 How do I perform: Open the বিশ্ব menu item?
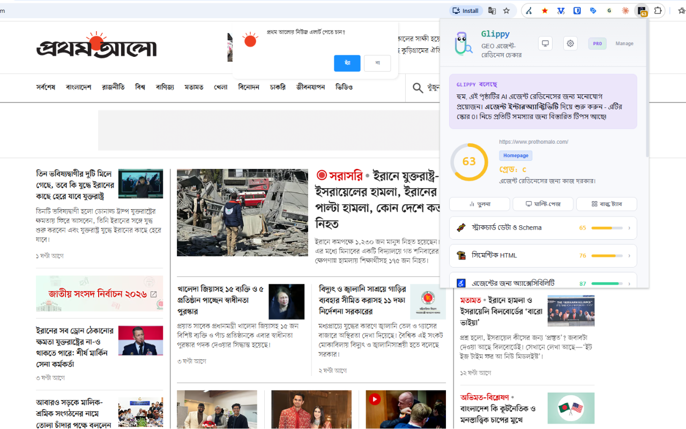[x=140, y=87]
